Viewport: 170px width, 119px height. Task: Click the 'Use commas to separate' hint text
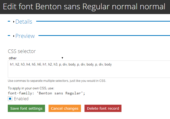57,81
